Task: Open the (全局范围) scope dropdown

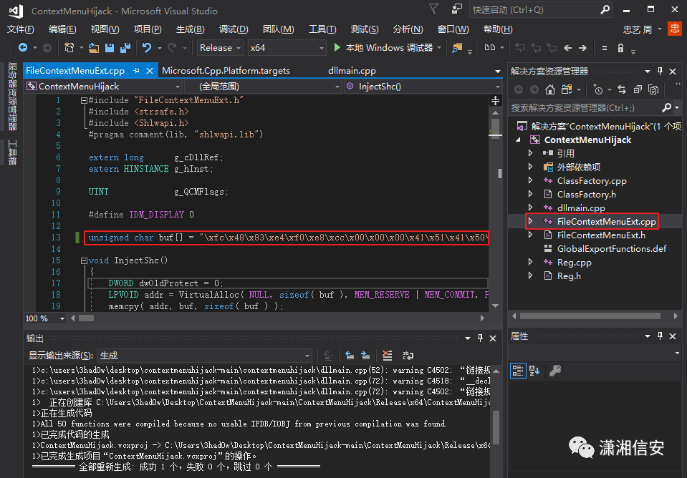Action: click(263, 87)
